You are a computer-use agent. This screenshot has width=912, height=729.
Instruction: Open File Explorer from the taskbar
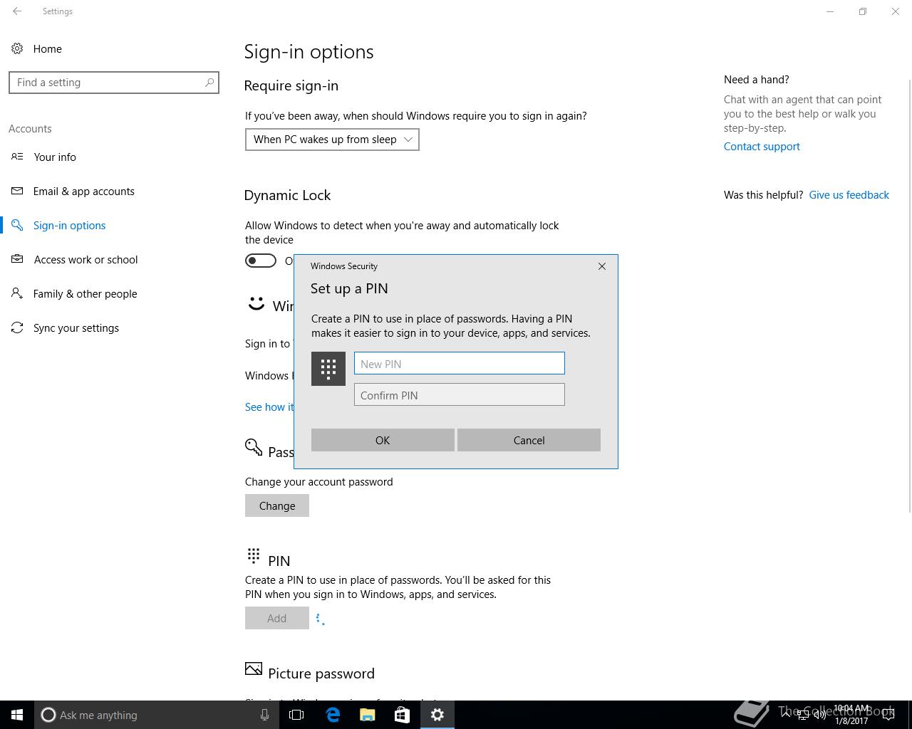367,715
